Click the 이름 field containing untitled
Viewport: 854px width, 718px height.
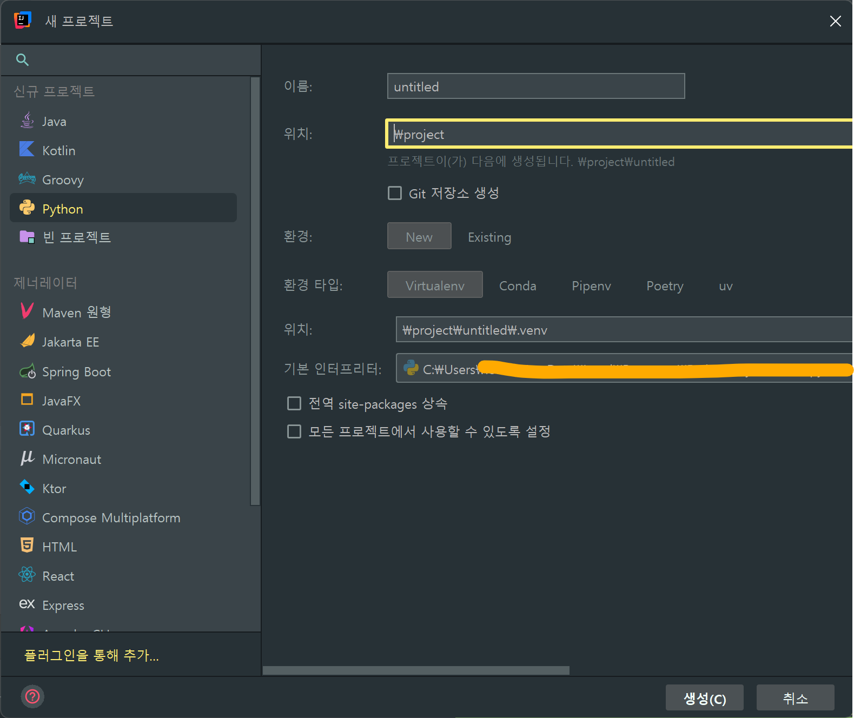[536, 86]
